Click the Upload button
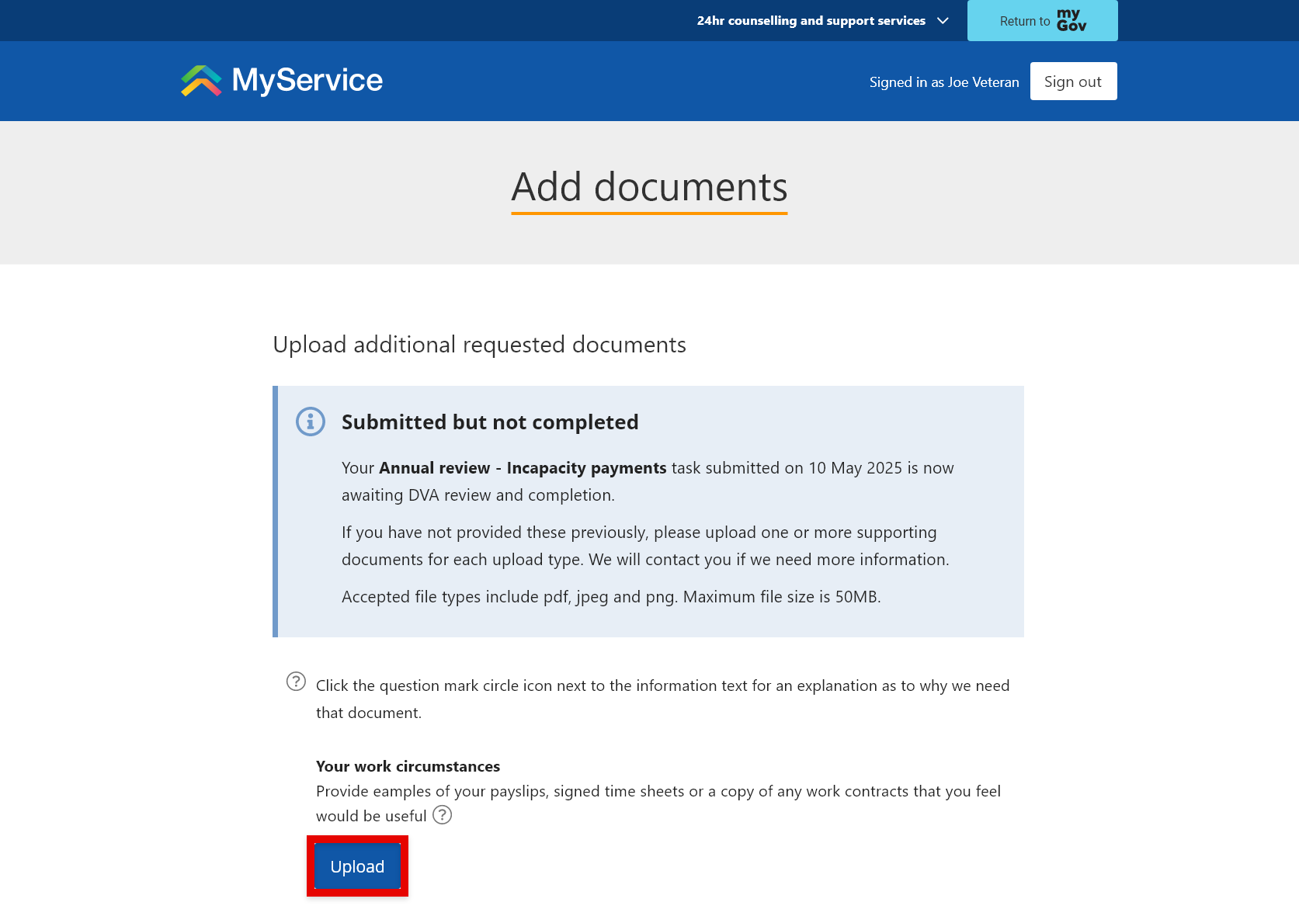The height and width of the screenshot is (923, 1299). coord(357,866)
